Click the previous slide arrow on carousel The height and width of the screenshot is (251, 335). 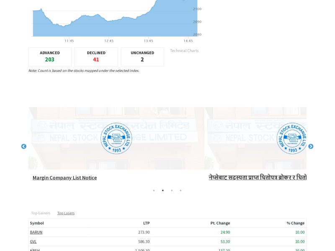24,146
